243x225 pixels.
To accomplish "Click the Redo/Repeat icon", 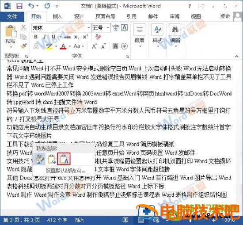I will (47, 6).
